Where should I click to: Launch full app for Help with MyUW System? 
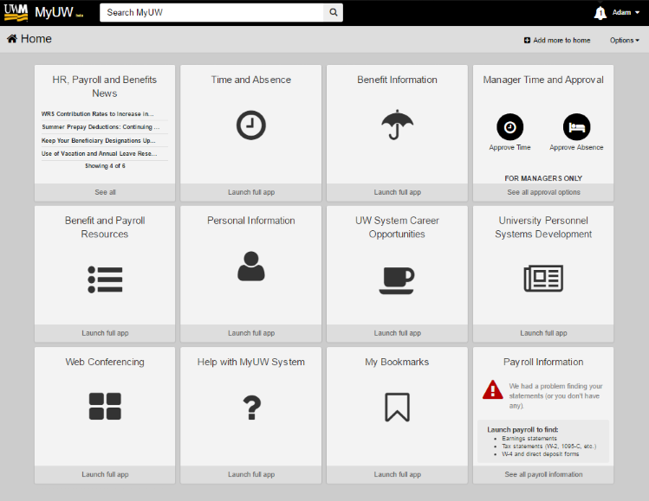point(251,474)
